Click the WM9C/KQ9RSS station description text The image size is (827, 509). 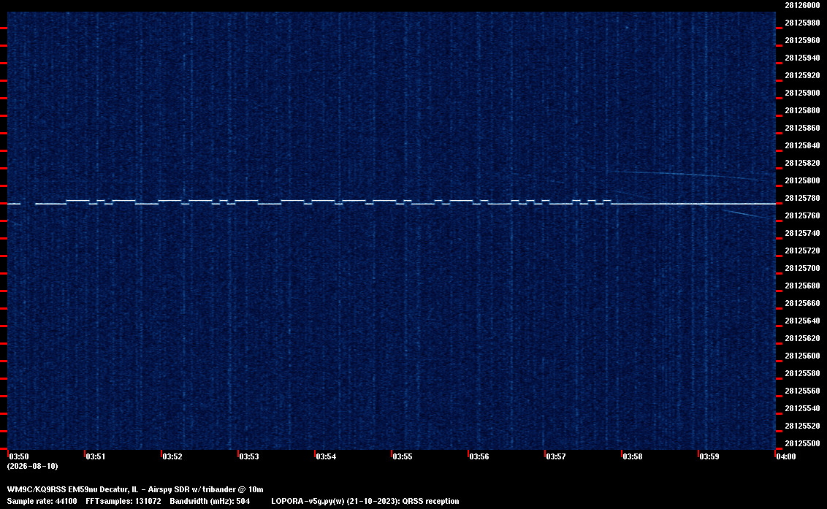(x=135, y=489)
